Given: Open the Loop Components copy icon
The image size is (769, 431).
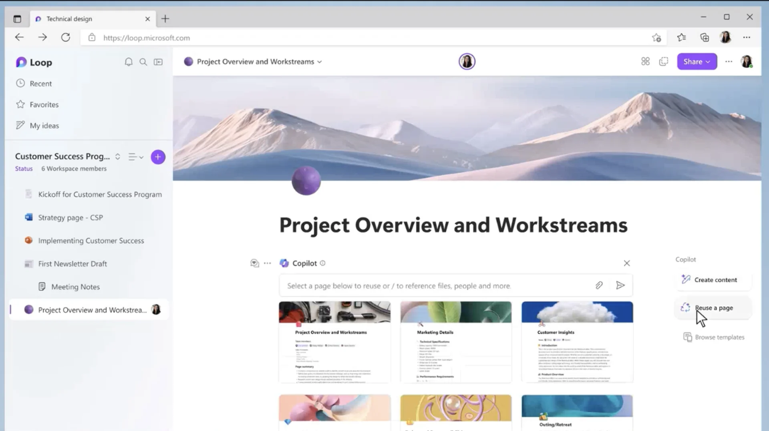Looking at the screenshot, I should tap(664, 61).
